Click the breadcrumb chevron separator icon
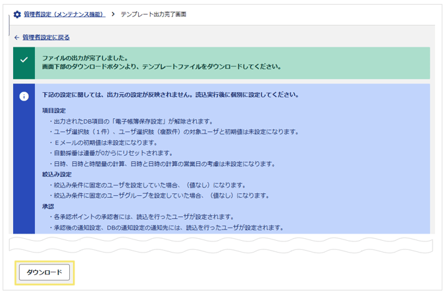The image size is (445, 294). click(x=113, y=14)
